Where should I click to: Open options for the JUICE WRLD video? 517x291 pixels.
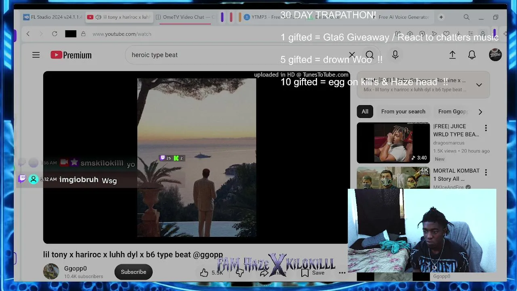pos(486,128)
